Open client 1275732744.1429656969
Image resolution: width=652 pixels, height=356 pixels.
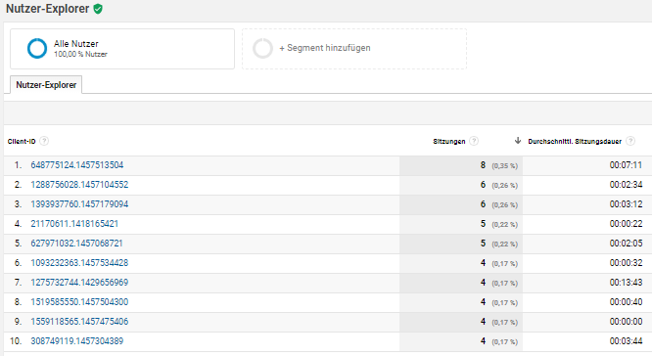pos(79,282)
